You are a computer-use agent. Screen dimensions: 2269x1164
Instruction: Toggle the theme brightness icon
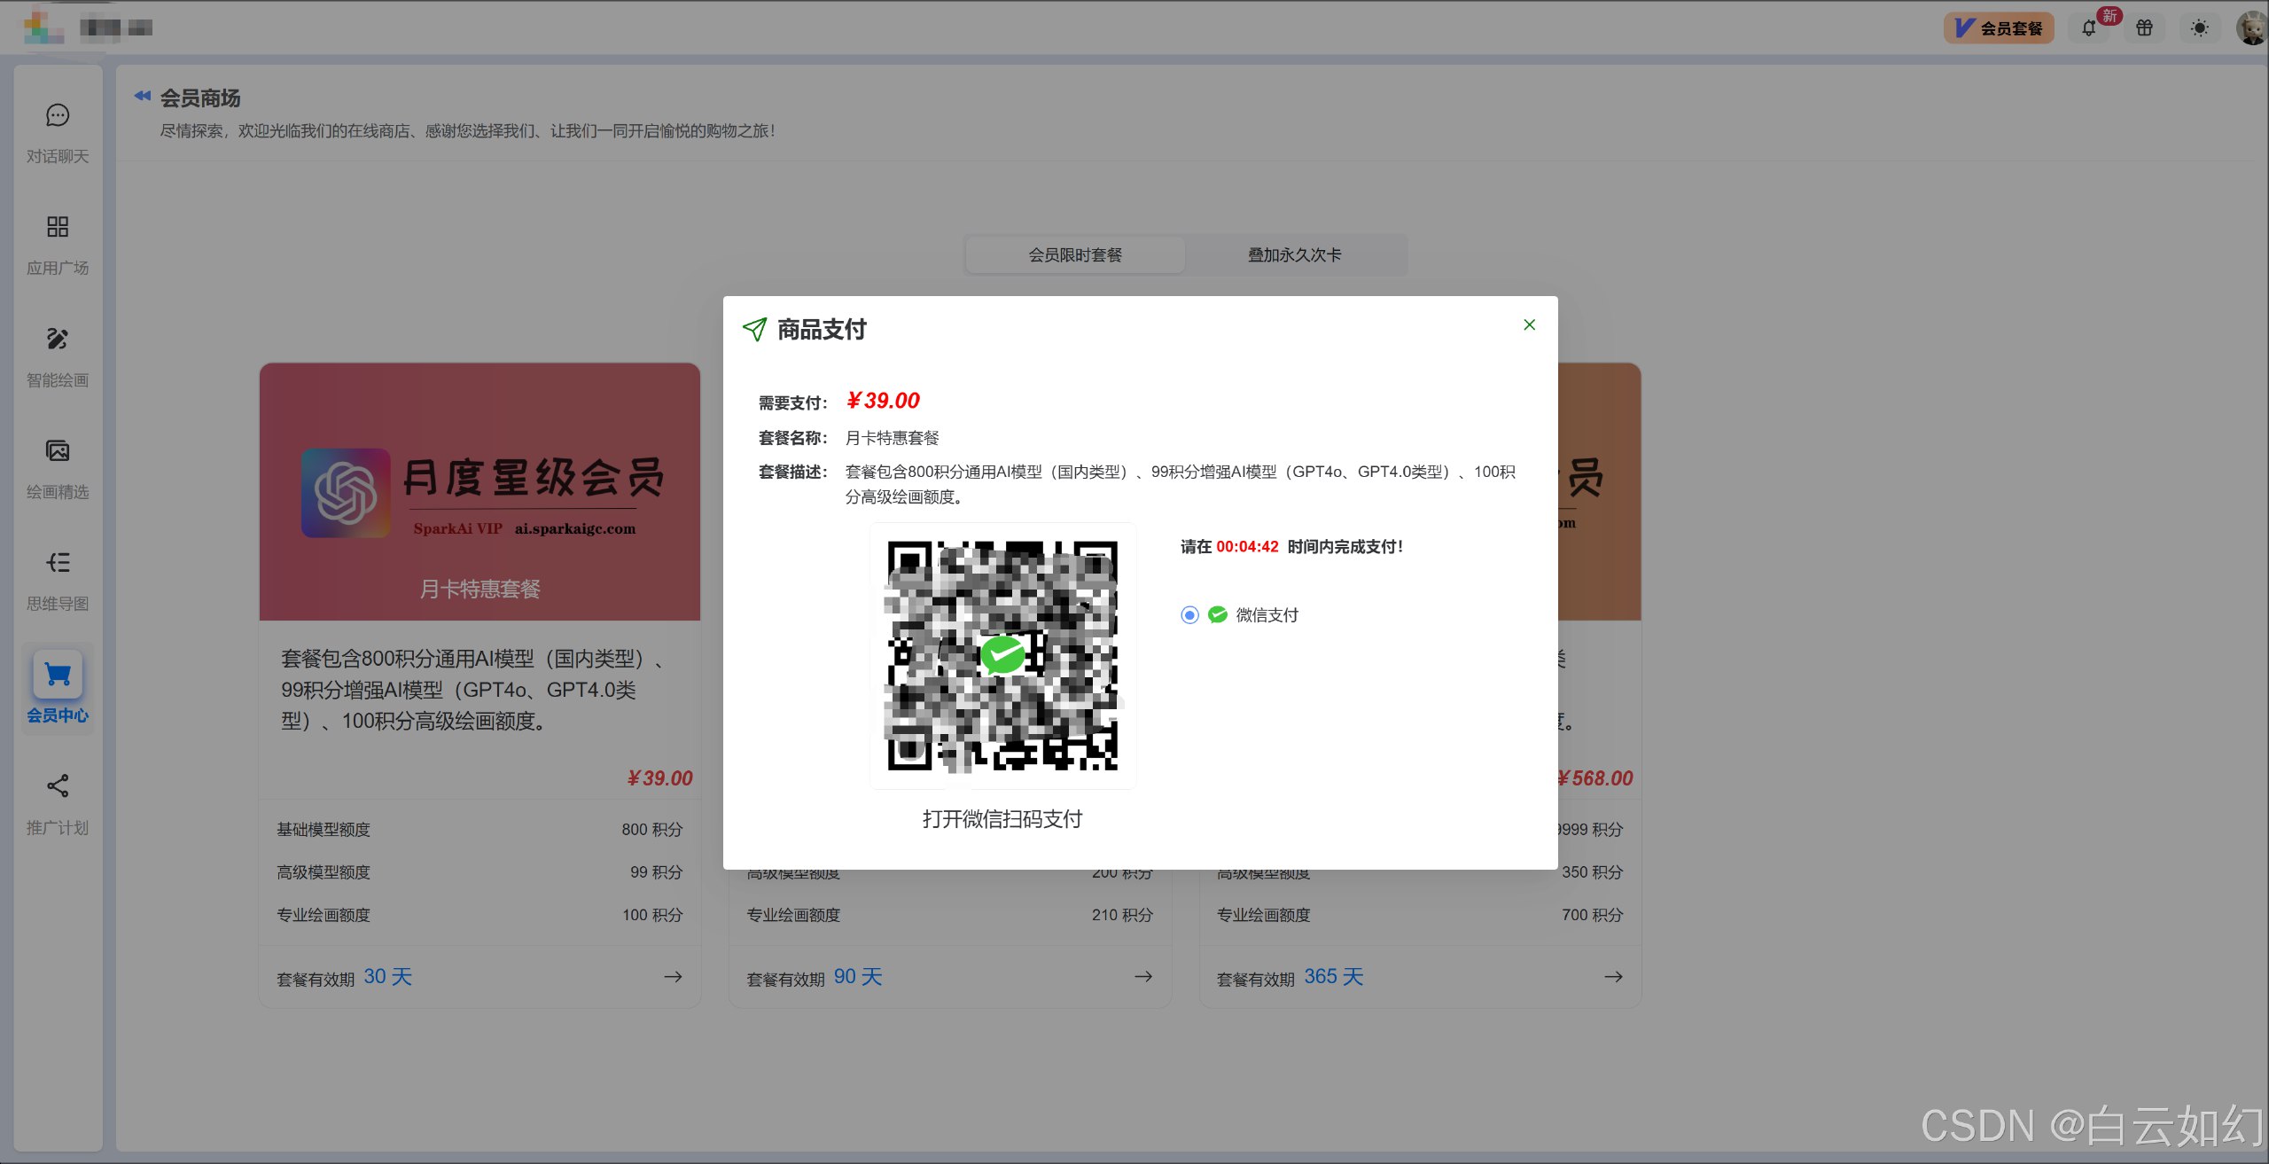tap(2199, 27)
